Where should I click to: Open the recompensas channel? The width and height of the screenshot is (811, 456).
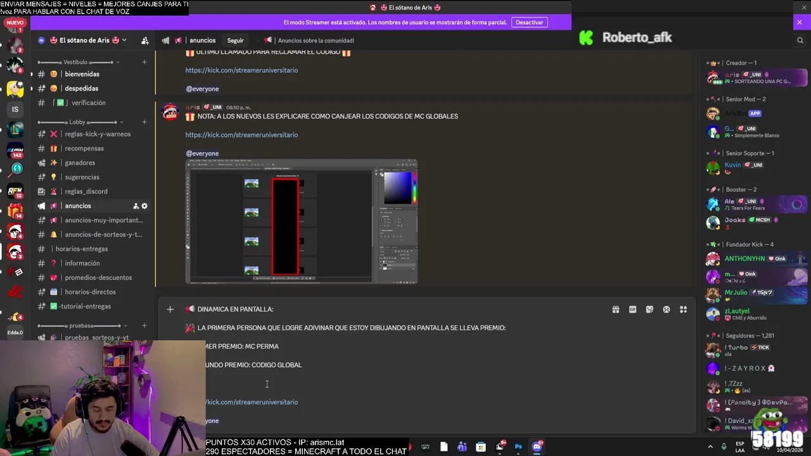[x=93, y=148]
